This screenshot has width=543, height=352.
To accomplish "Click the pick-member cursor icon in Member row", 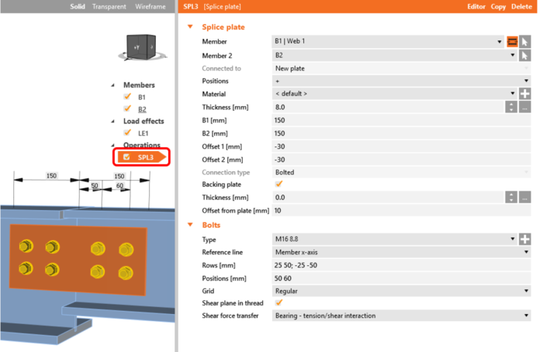I will tap(524, 42).
